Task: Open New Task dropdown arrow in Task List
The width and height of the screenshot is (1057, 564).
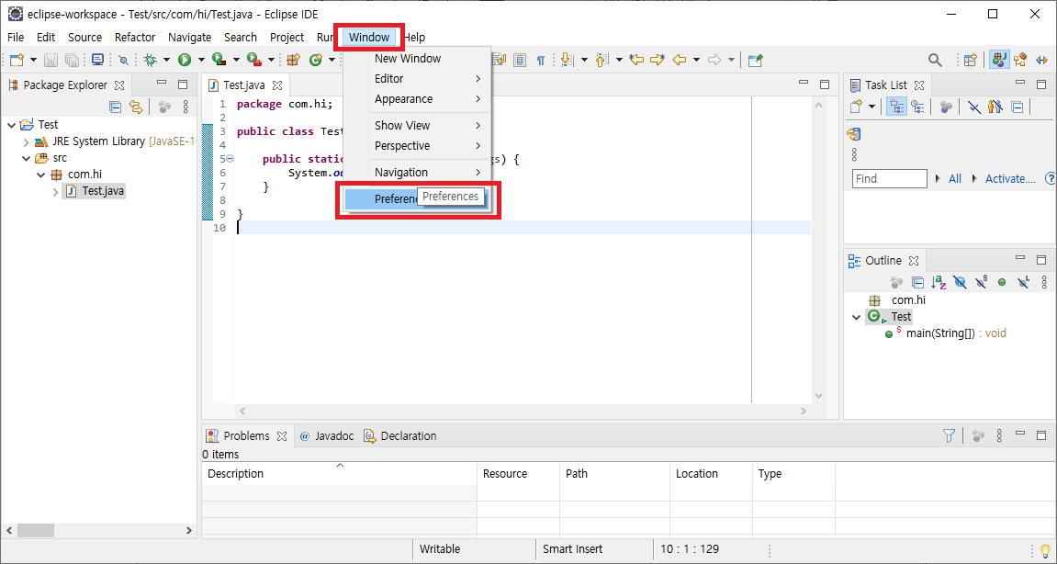Action: (x=871, y=106)
